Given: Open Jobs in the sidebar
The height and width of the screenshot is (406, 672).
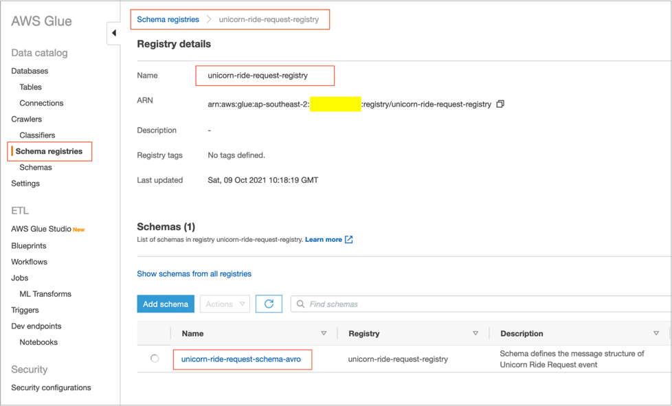Looking at the screenshot, I should [20, 278].
